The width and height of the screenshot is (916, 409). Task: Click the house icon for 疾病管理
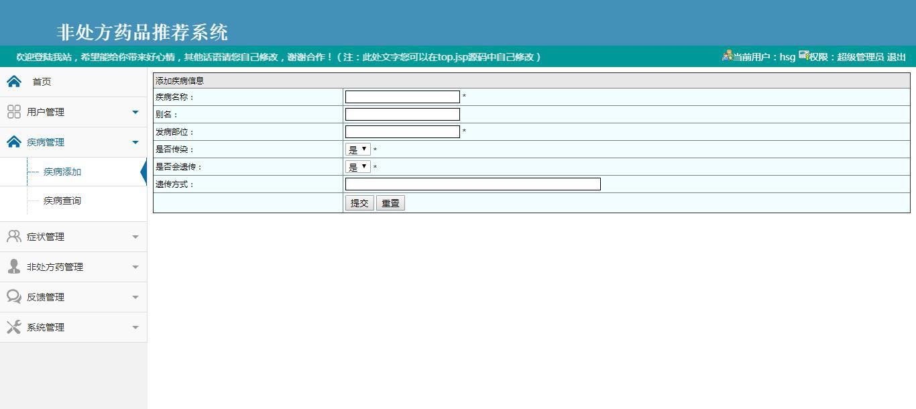(x=13, y=142)
